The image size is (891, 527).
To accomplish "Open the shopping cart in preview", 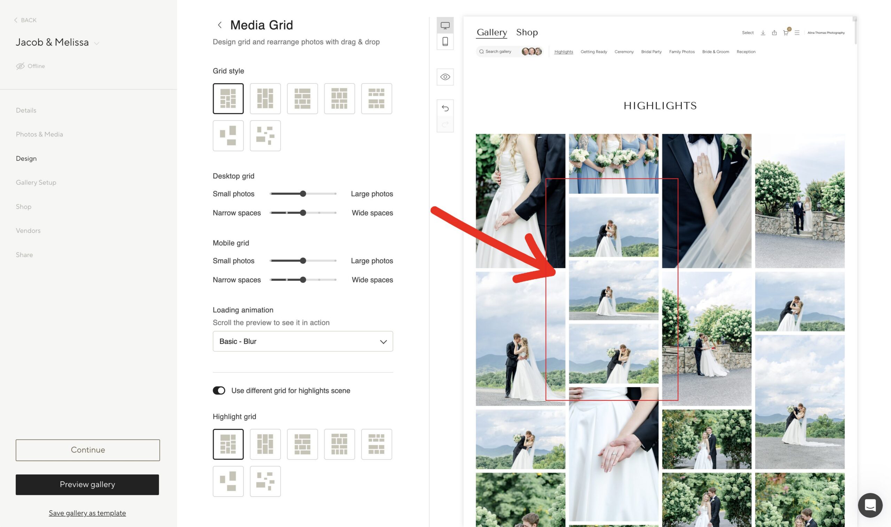I will (x=786, y=33).
